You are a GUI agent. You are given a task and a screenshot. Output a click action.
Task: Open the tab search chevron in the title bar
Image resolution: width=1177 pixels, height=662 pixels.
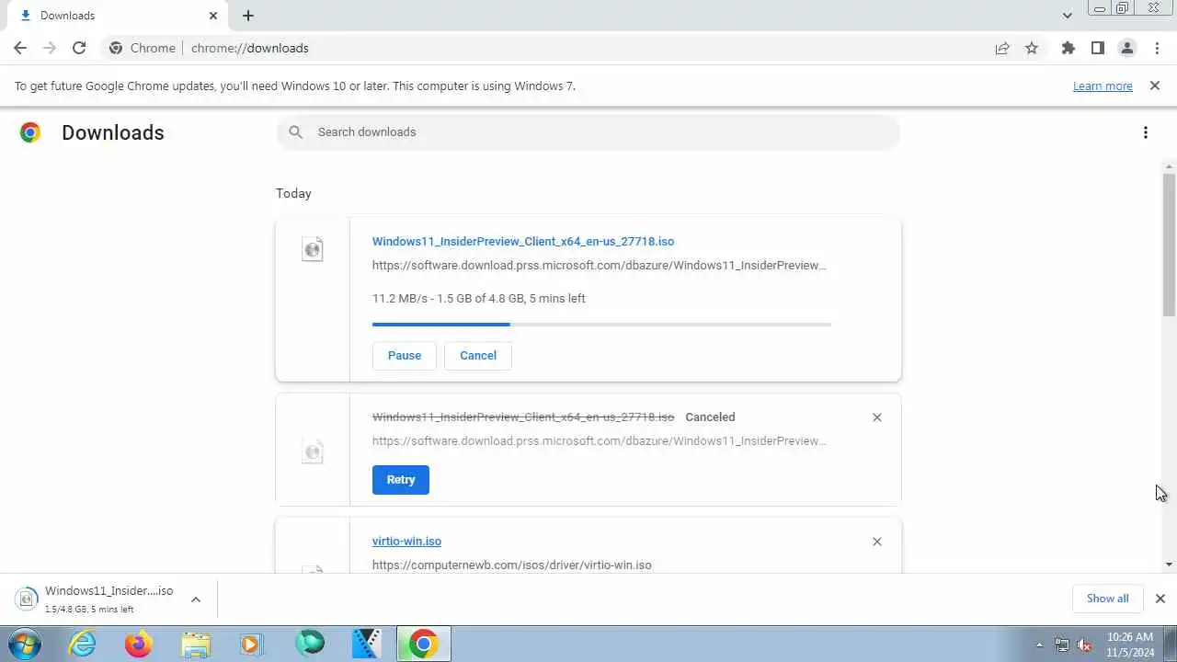[x=1067, y=16]
